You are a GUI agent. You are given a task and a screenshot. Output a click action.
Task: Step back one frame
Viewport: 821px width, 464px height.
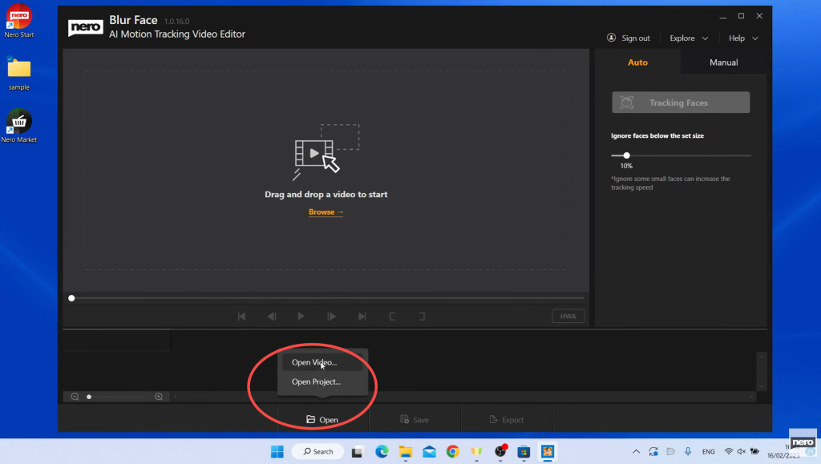pyautogui.click(x=272, y=317)
